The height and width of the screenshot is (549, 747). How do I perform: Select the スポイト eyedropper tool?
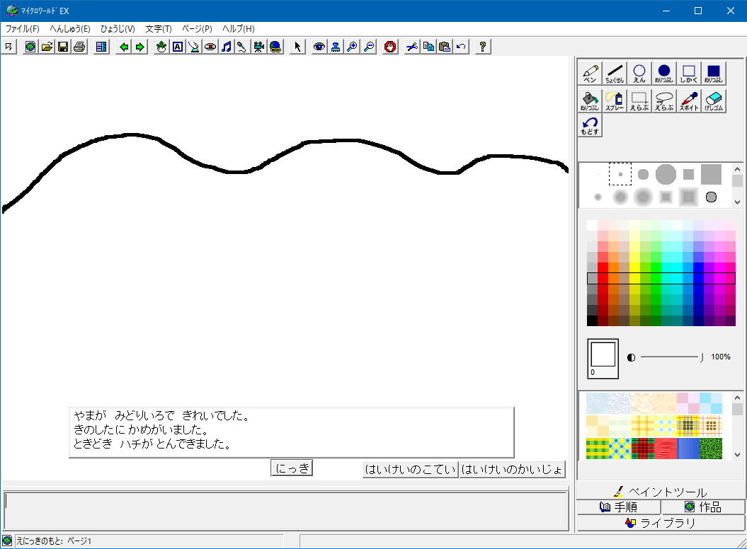689,100
